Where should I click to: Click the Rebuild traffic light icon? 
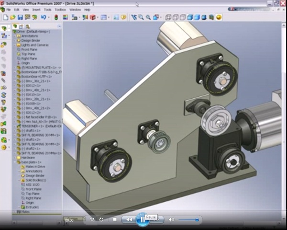click(x=55, y=17)
